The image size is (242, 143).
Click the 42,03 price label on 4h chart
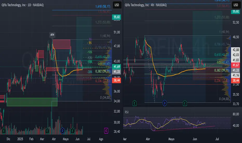point(236,55)
